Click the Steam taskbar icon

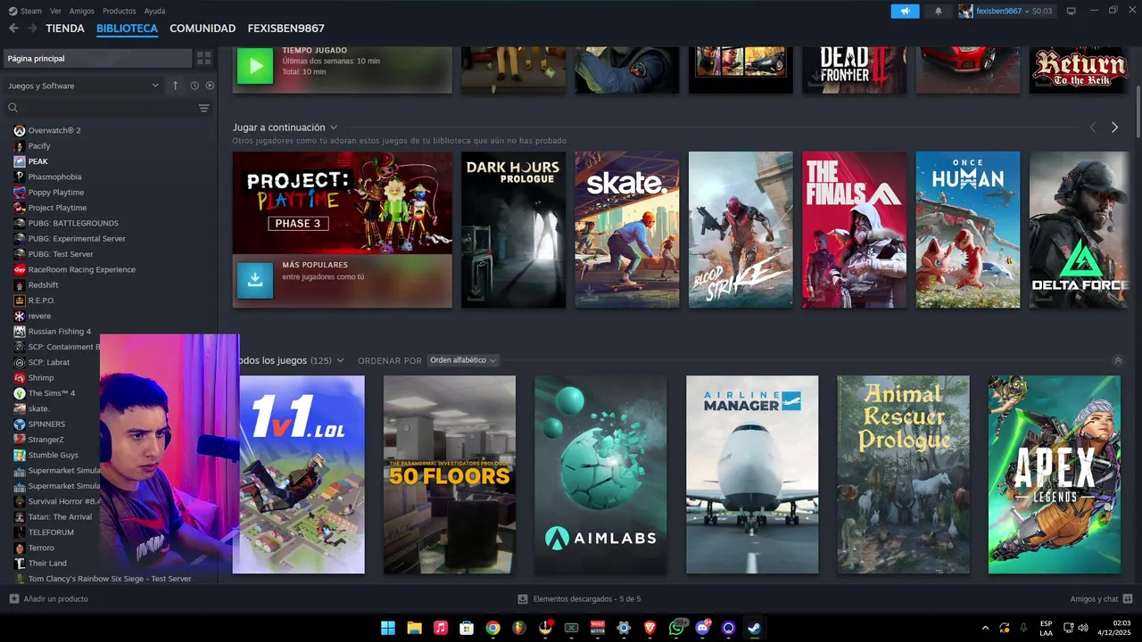tap(754, 628)
